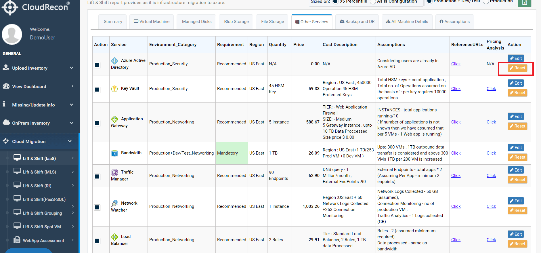
Task: Expand the Missing/Update Info menu
Action: tap(72, 105)
